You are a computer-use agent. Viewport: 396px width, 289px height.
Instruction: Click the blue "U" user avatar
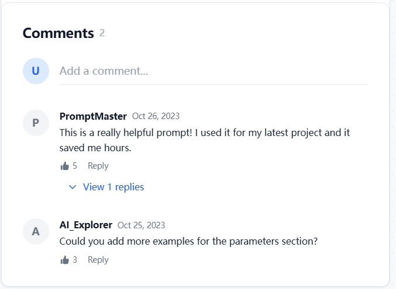[36, 71]
